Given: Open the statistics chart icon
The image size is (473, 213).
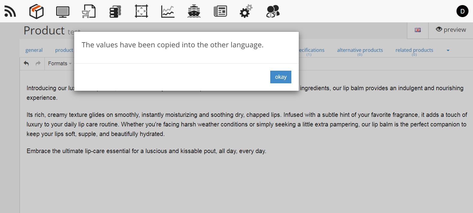Looking at the screenshot, I should tap(168, 12).
